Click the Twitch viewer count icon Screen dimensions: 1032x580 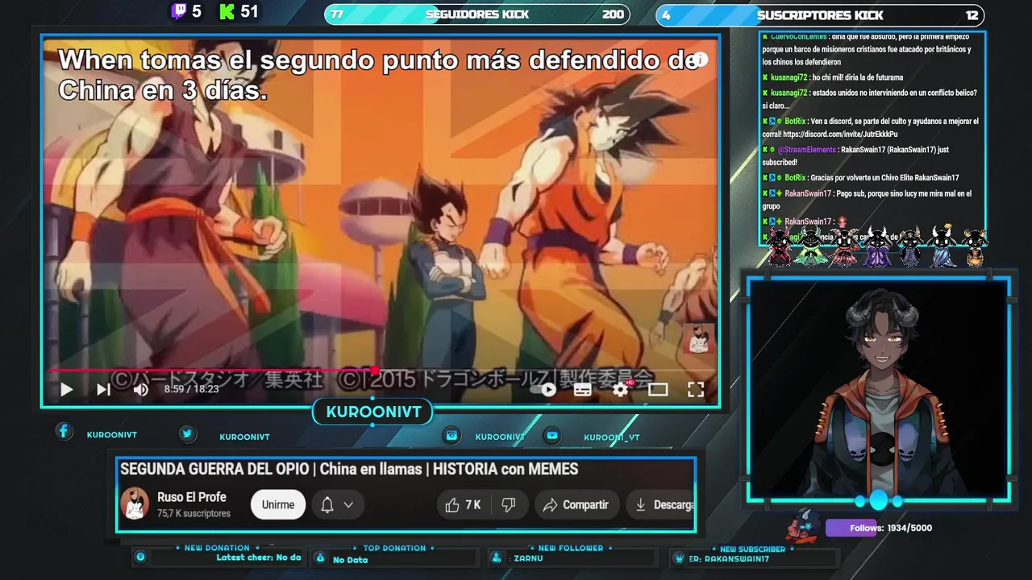pos(178,11)
